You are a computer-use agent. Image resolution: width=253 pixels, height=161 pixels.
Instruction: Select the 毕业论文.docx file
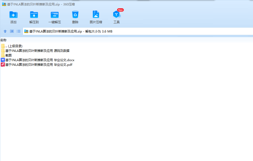pos(38,60)
